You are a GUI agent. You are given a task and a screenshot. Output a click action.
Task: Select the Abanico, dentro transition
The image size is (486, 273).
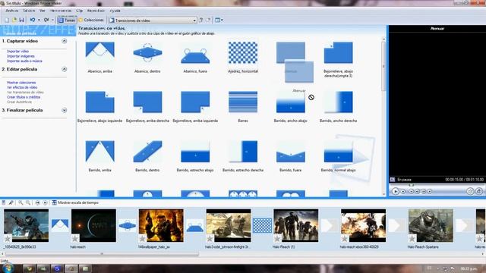(x=147, y=58)
